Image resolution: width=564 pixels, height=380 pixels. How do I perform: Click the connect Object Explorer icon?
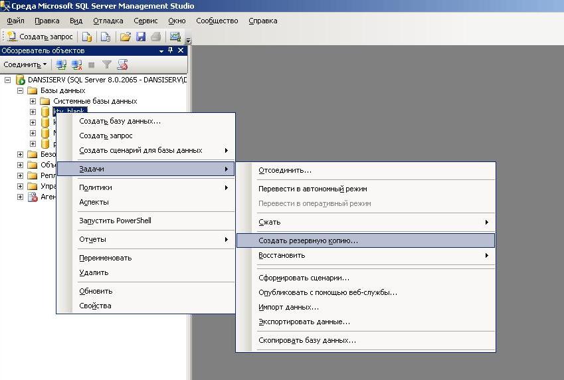click(x=61, y=64)
